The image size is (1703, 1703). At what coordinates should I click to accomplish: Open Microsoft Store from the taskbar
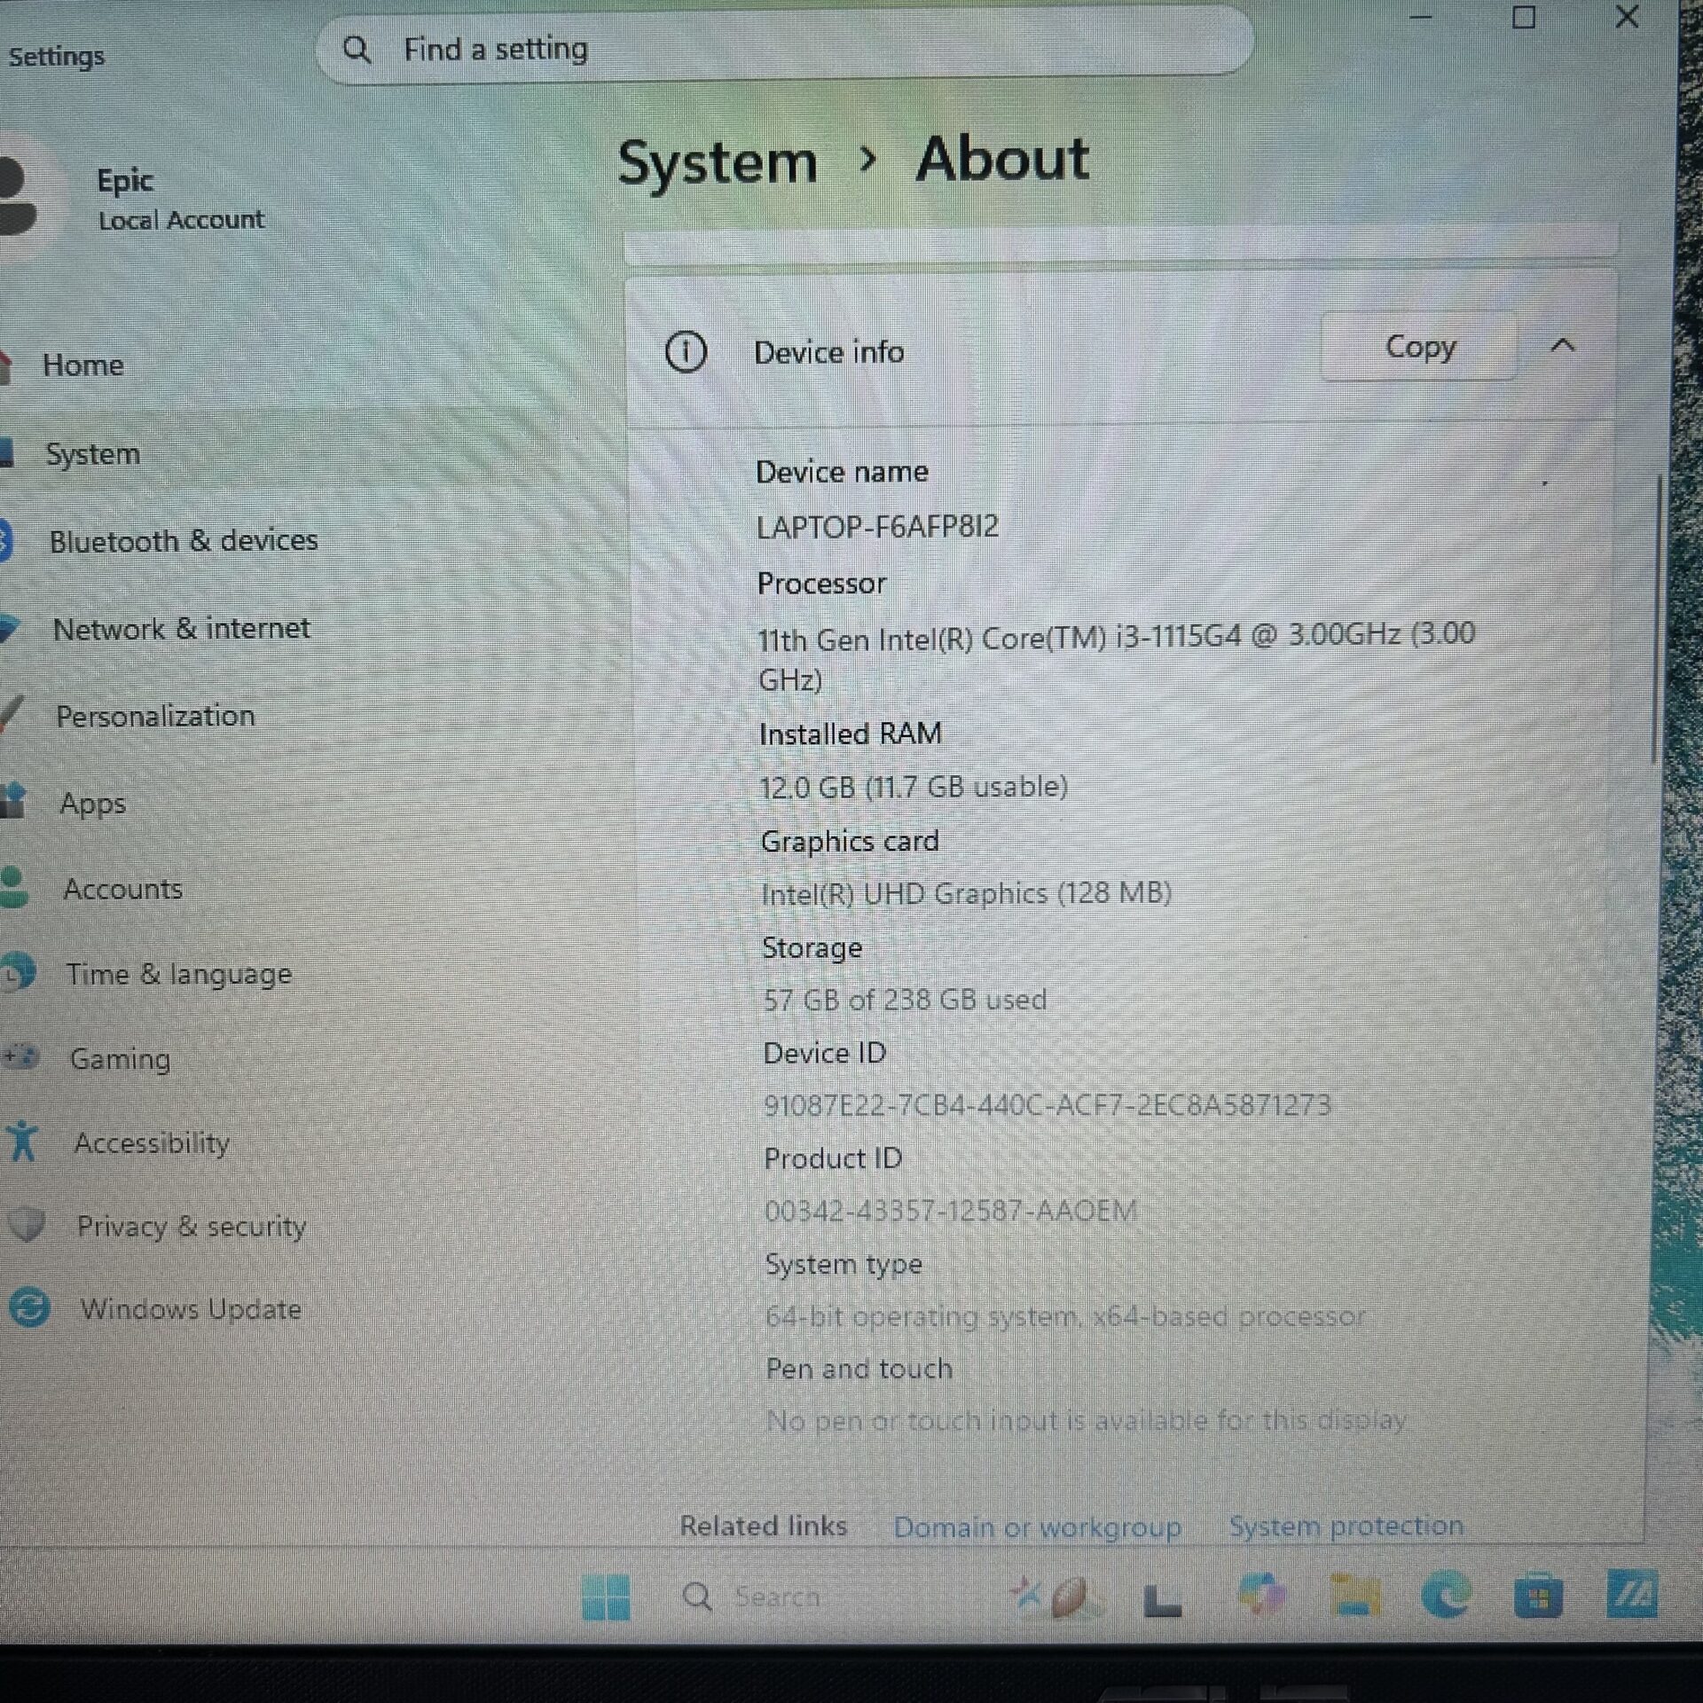click(x=1538, y=1597)
